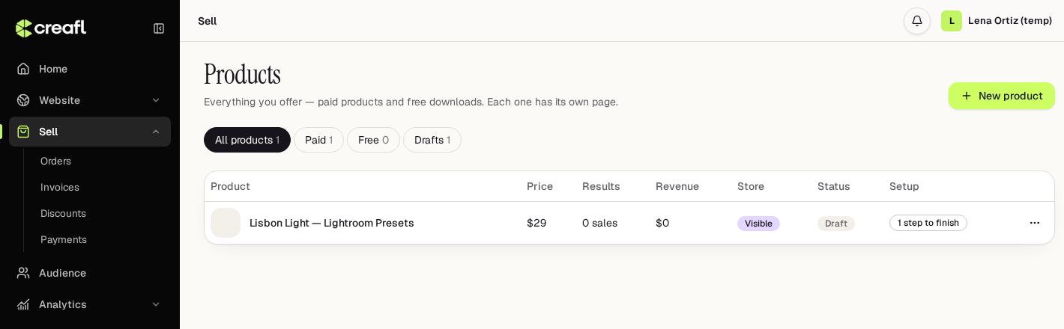Open the notifications bell

pyautogui.click(x=917, y=21)
